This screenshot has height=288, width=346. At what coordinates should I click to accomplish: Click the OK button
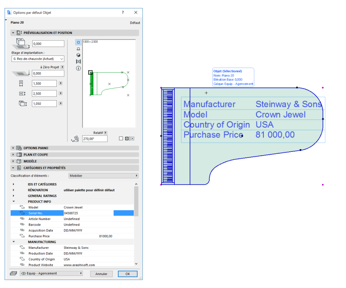pyautogui.click(x=127, y=274)
